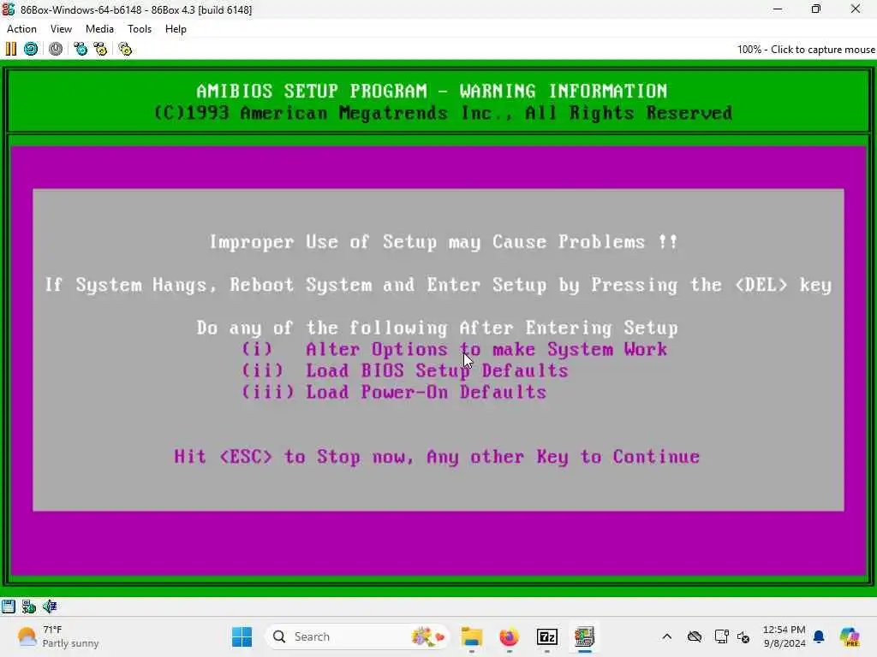Open the Help menu
This screenshot has width=877, height=657.
click(x=176, y=29)
